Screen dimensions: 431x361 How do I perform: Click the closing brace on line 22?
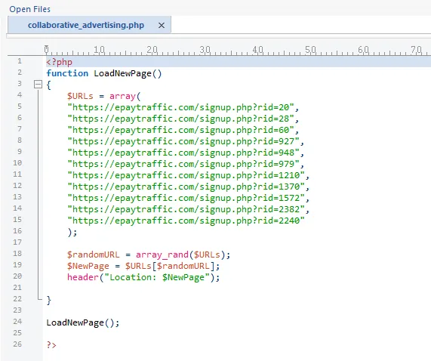click(x=48, y=300)
